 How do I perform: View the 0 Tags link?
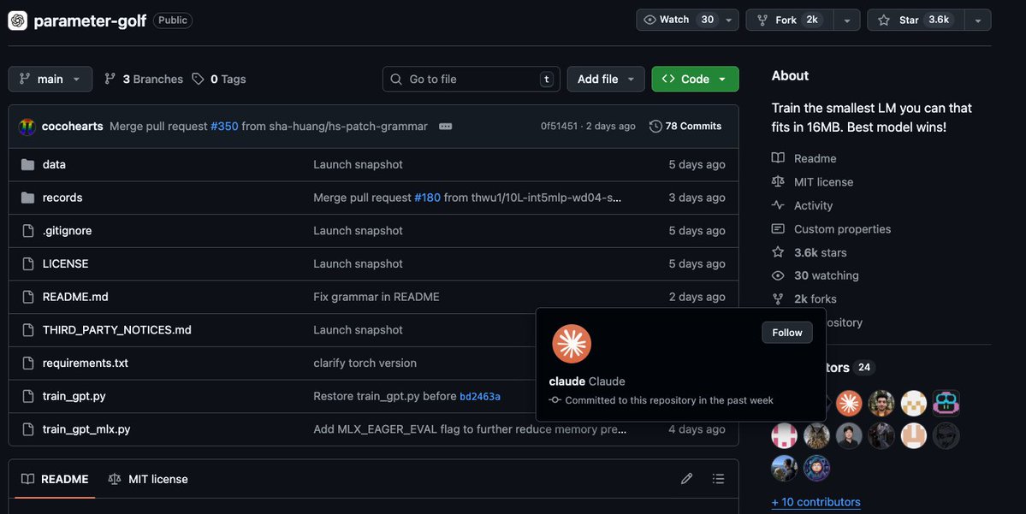coord(219,80)
